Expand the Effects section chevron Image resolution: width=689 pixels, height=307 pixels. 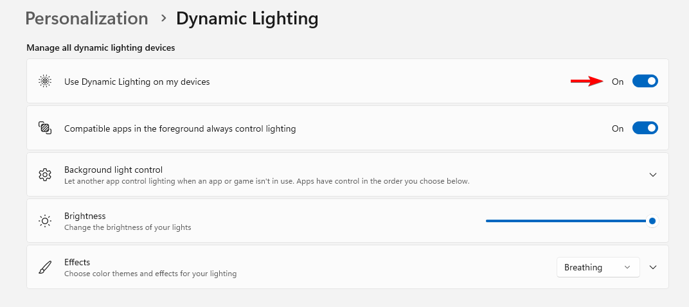pos(653,267)
